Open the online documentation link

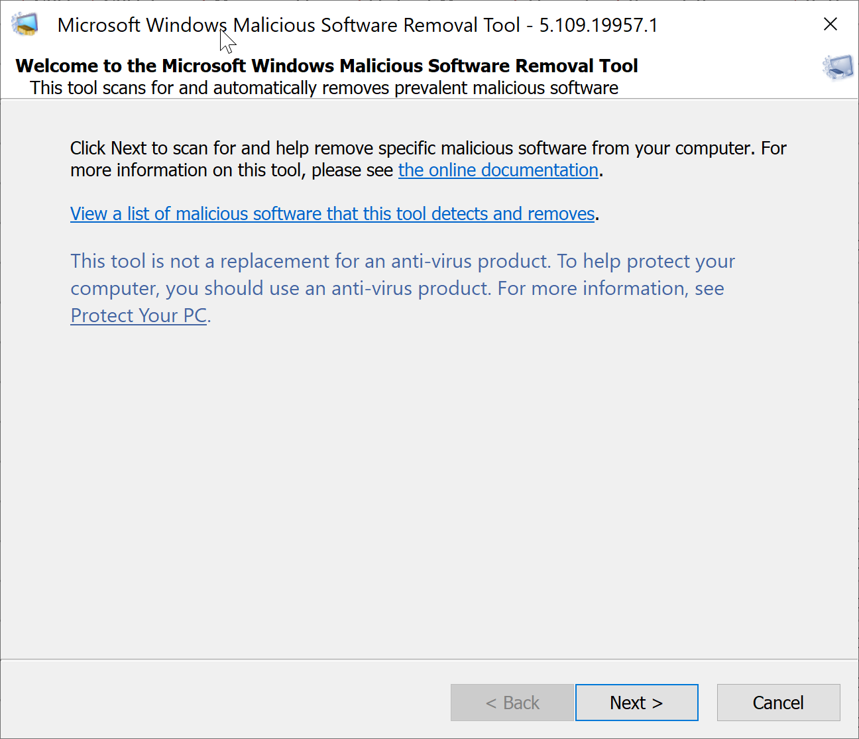pyautogui.click(x=498, y=170)
